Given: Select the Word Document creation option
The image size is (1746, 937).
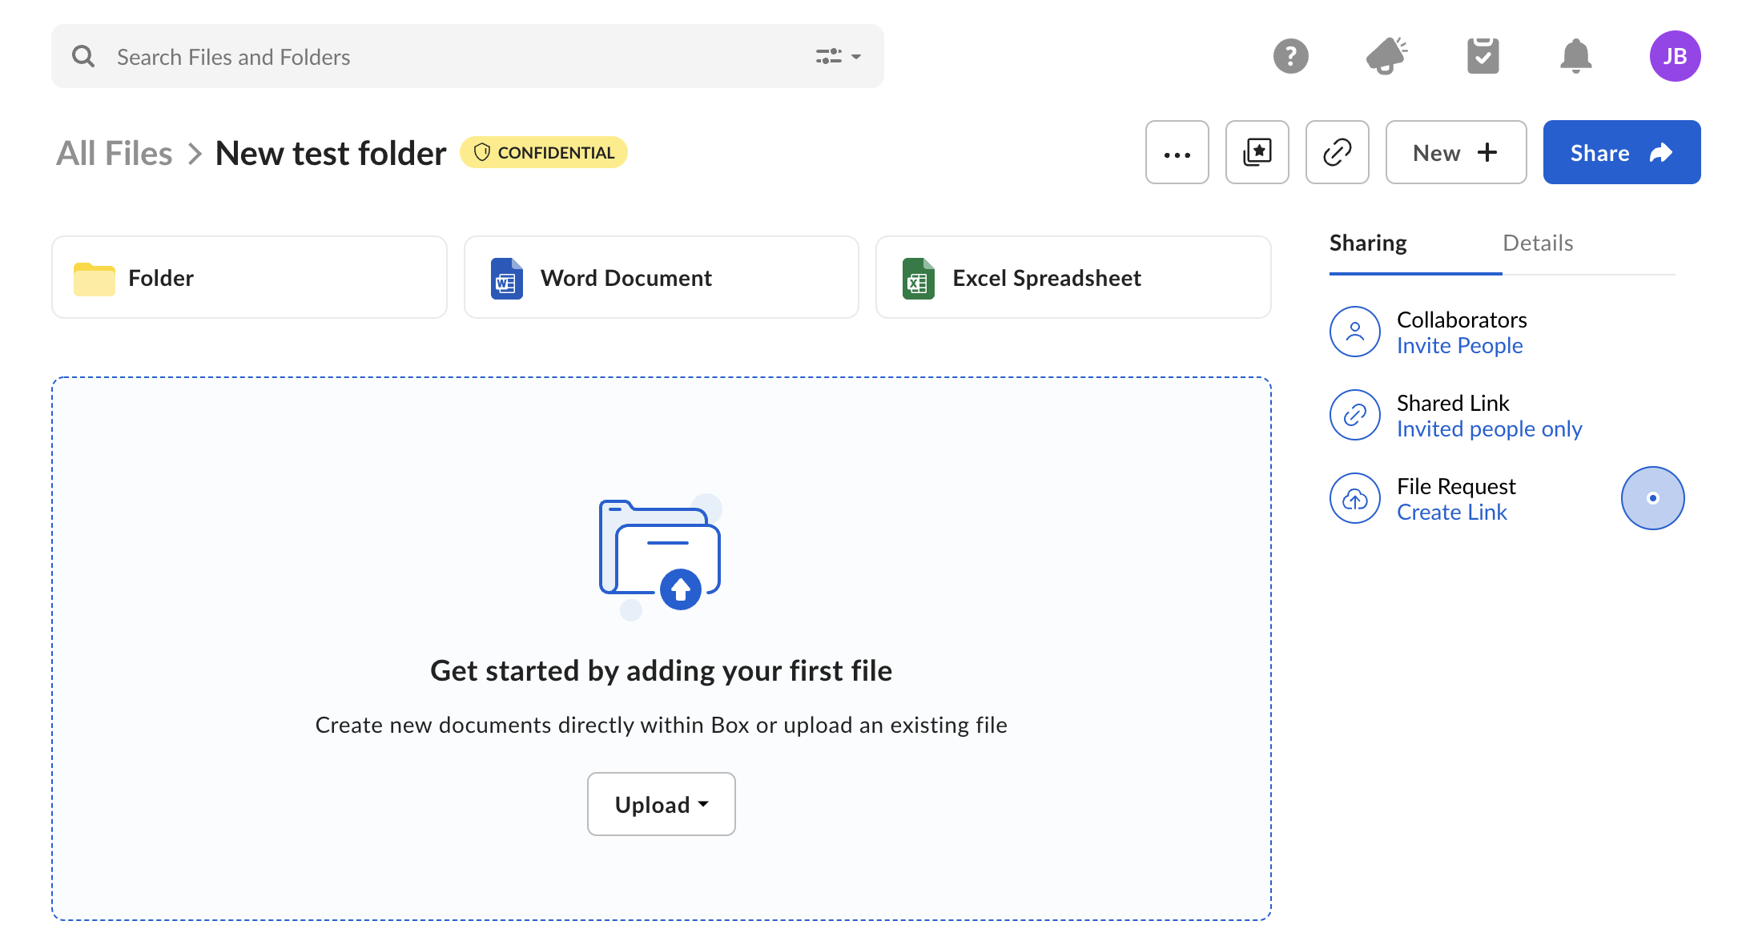Looking at the screenshot, I should coord(661,276).
